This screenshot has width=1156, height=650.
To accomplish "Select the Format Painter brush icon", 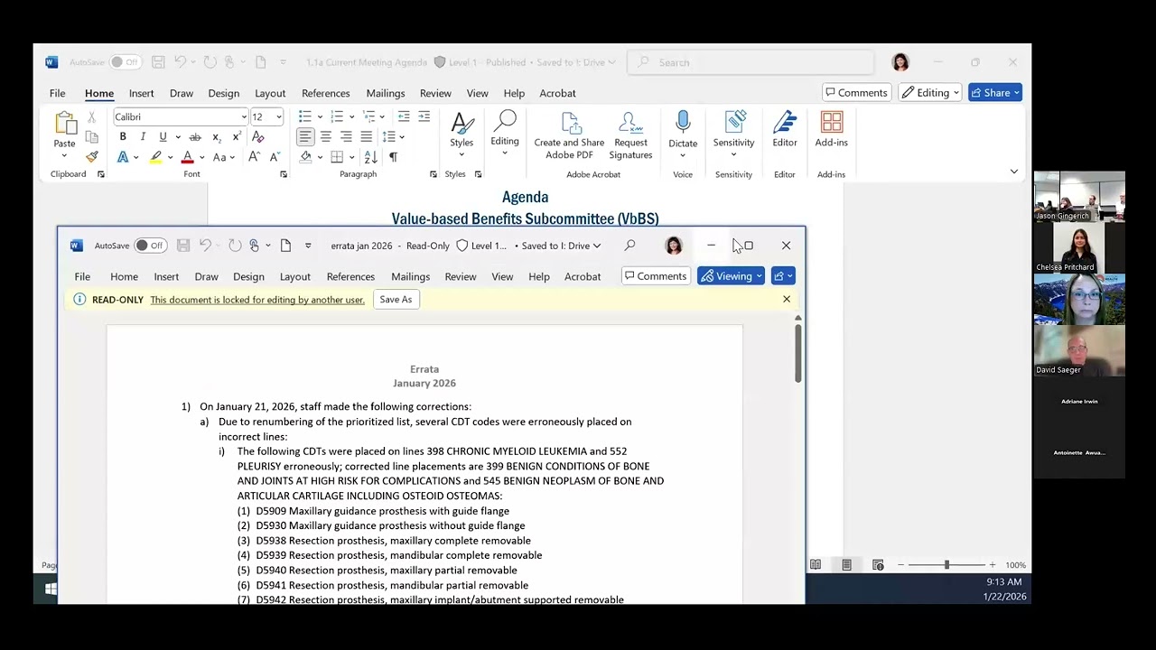I will pyautogui.click(x=91, y=157).
